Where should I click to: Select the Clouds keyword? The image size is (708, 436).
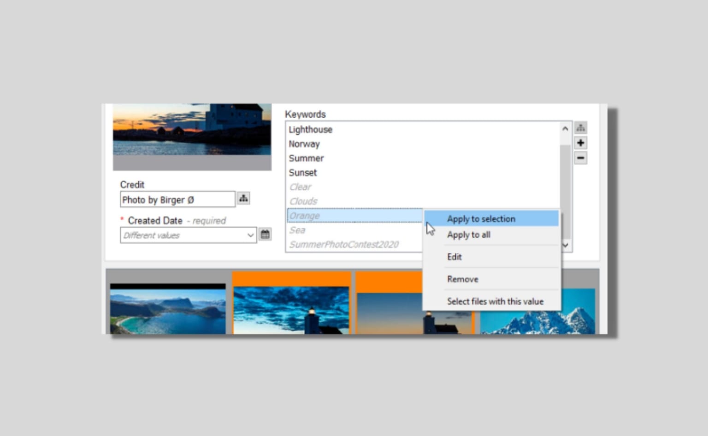303,201
